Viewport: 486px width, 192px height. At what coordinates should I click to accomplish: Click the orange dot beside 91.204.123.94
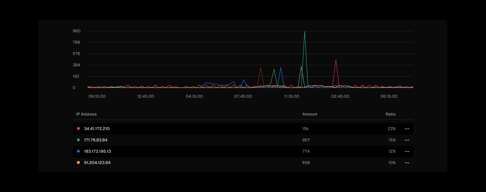78,163
